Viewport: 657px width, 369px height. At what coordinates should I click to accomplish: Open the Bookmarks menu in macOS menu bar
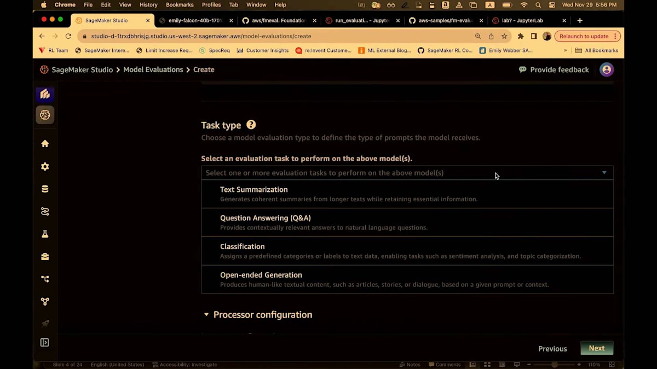tap(180, 5)
